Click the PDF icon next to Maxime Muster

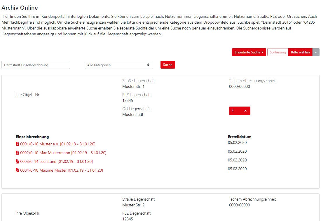tap(17, 170)
